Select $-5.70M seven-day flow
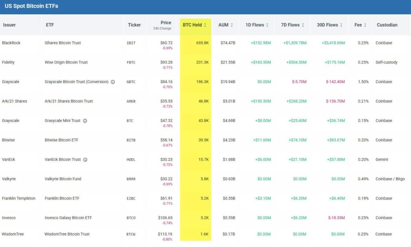This screenshot has width=411, height=247. [x=299, y=82]
